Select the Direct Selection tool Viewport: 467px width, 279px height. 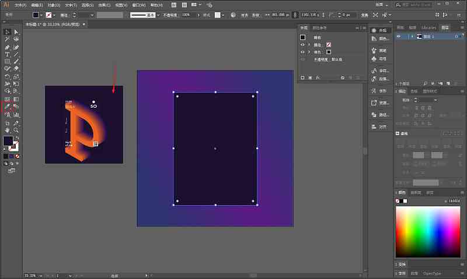tap(16, 32)
